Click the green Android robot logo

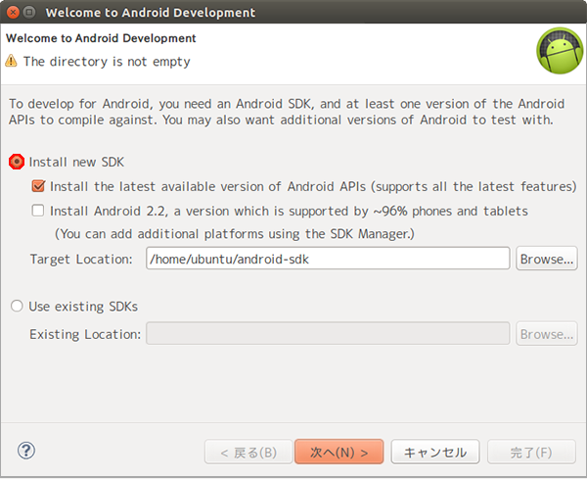(560, 51)
